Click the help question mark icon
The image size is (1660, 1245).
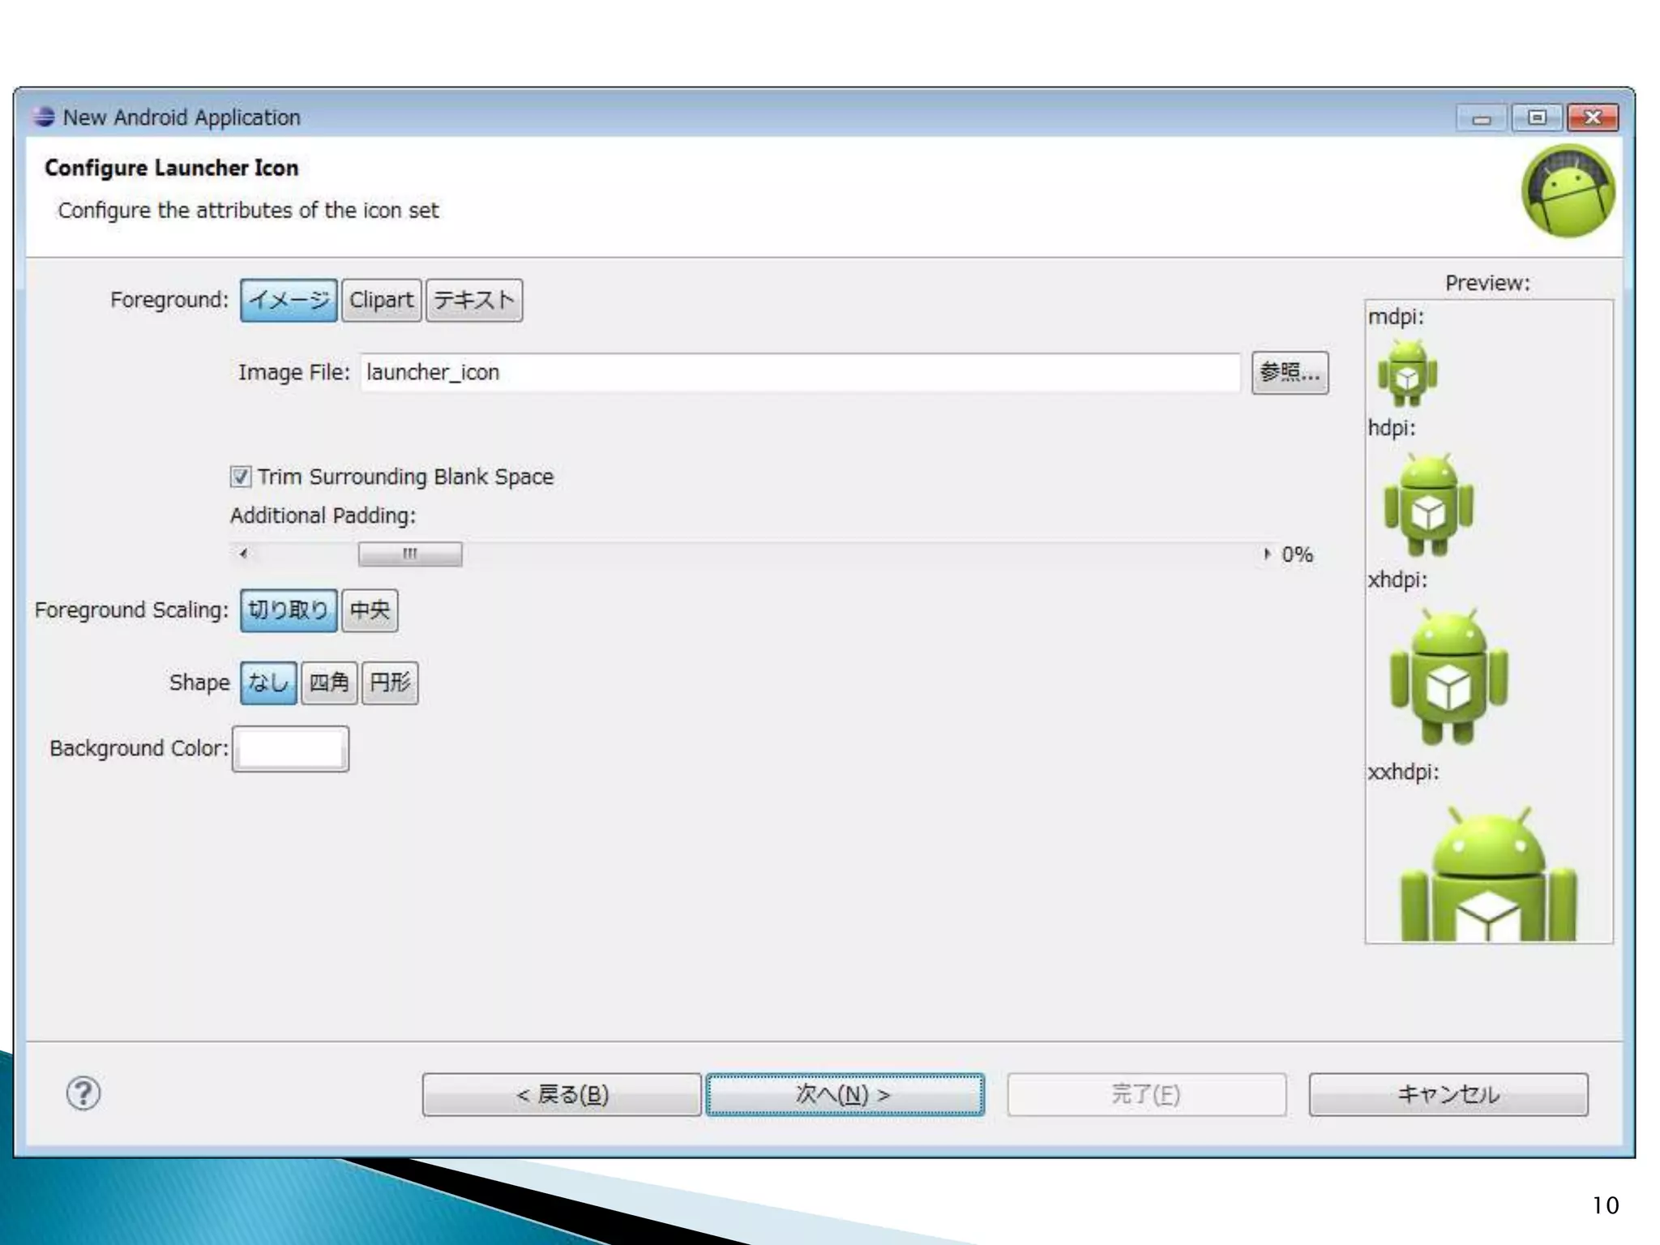(x=83, y=1093)
